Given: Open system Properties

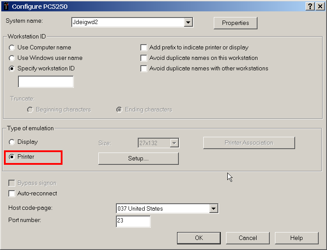Looking at the screenshot, I should pyautogui.click(x=236, y=23).
